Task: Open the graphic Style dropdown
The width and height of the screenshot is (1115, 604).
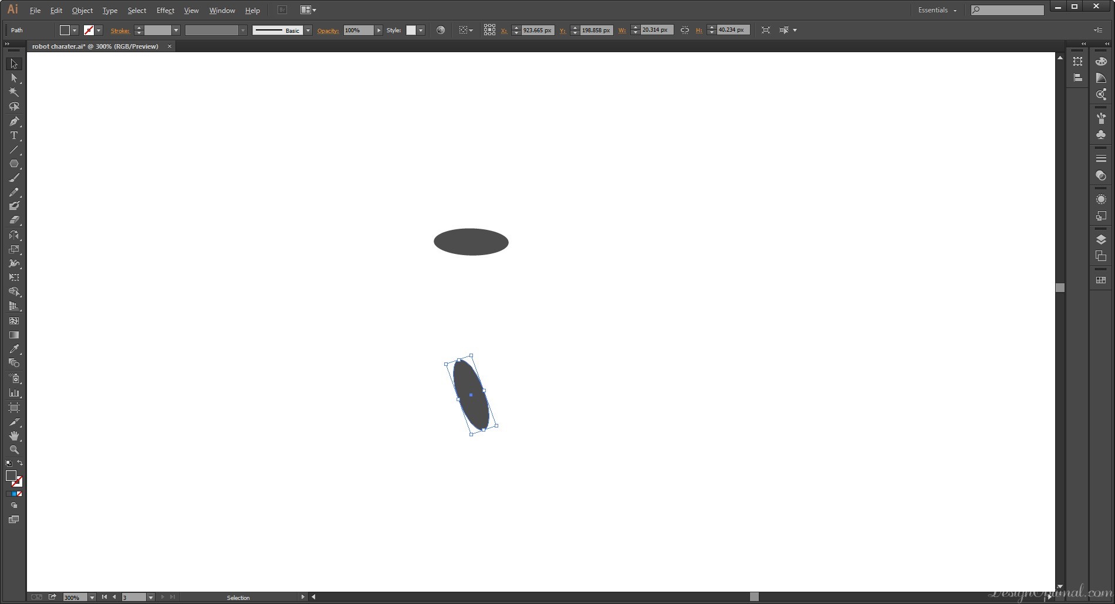Action: tap(421, 30)
